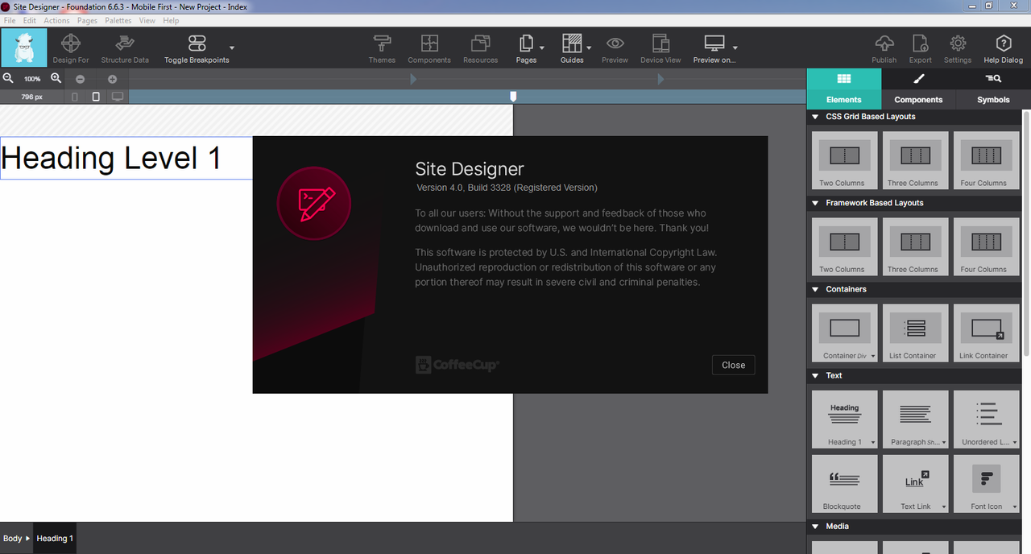Add a List Container element
1031x554 pixels.
coord(915,333)
